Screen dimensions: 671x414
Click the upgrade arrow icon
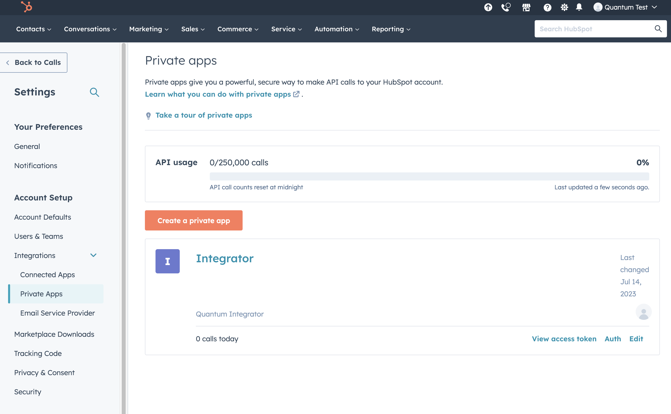(488, 7)
